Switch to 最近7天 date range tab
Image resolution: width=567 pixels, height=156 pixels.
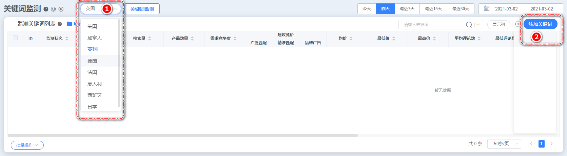407,9
